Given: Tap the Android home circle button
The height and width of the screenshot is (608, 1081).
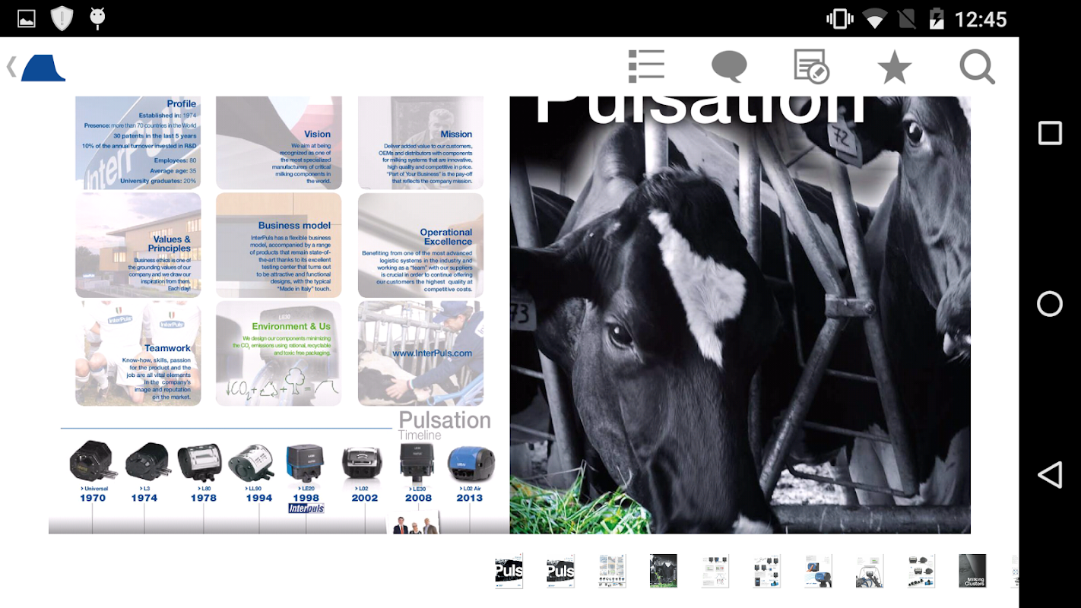Looking at the screenshot, I should click(1050, 304).
